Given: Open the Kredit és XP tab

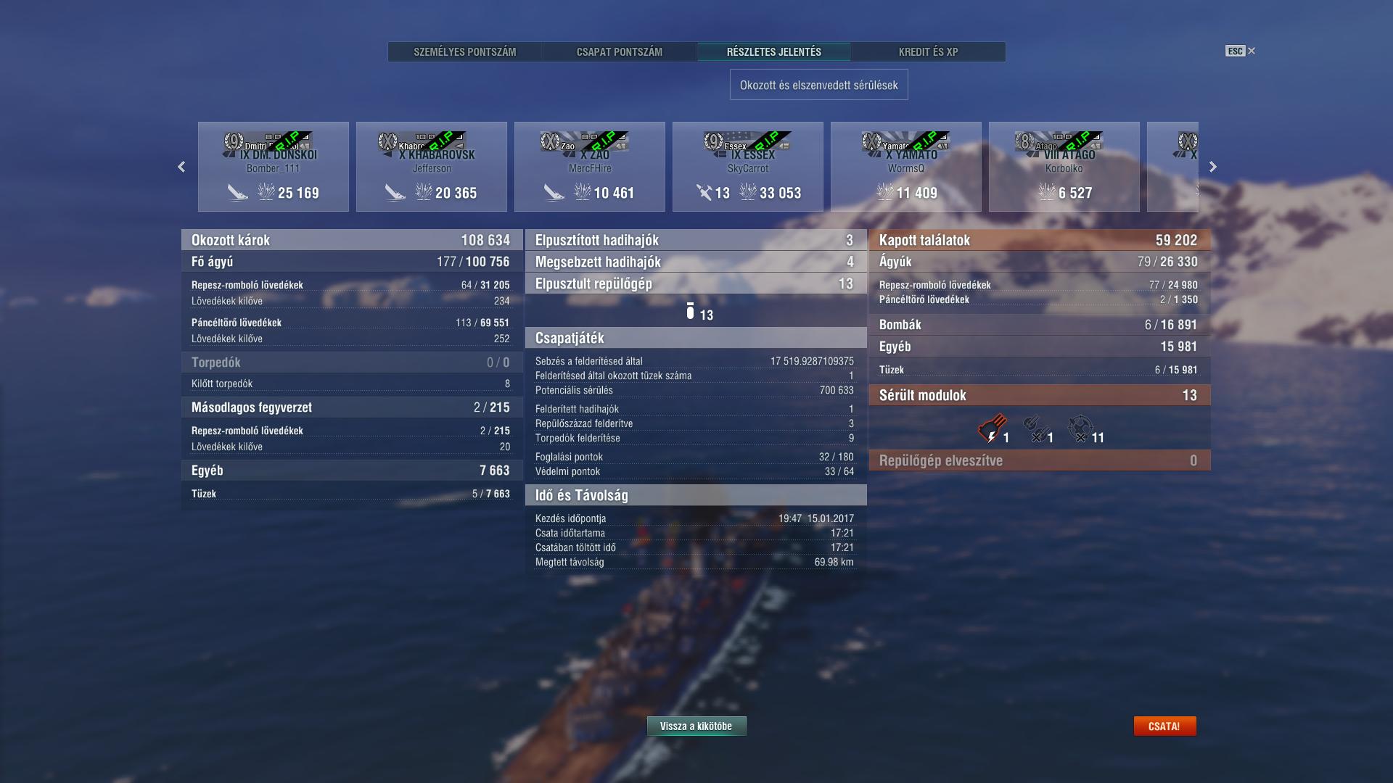Looking at the screenshot, I should (928, 51).
